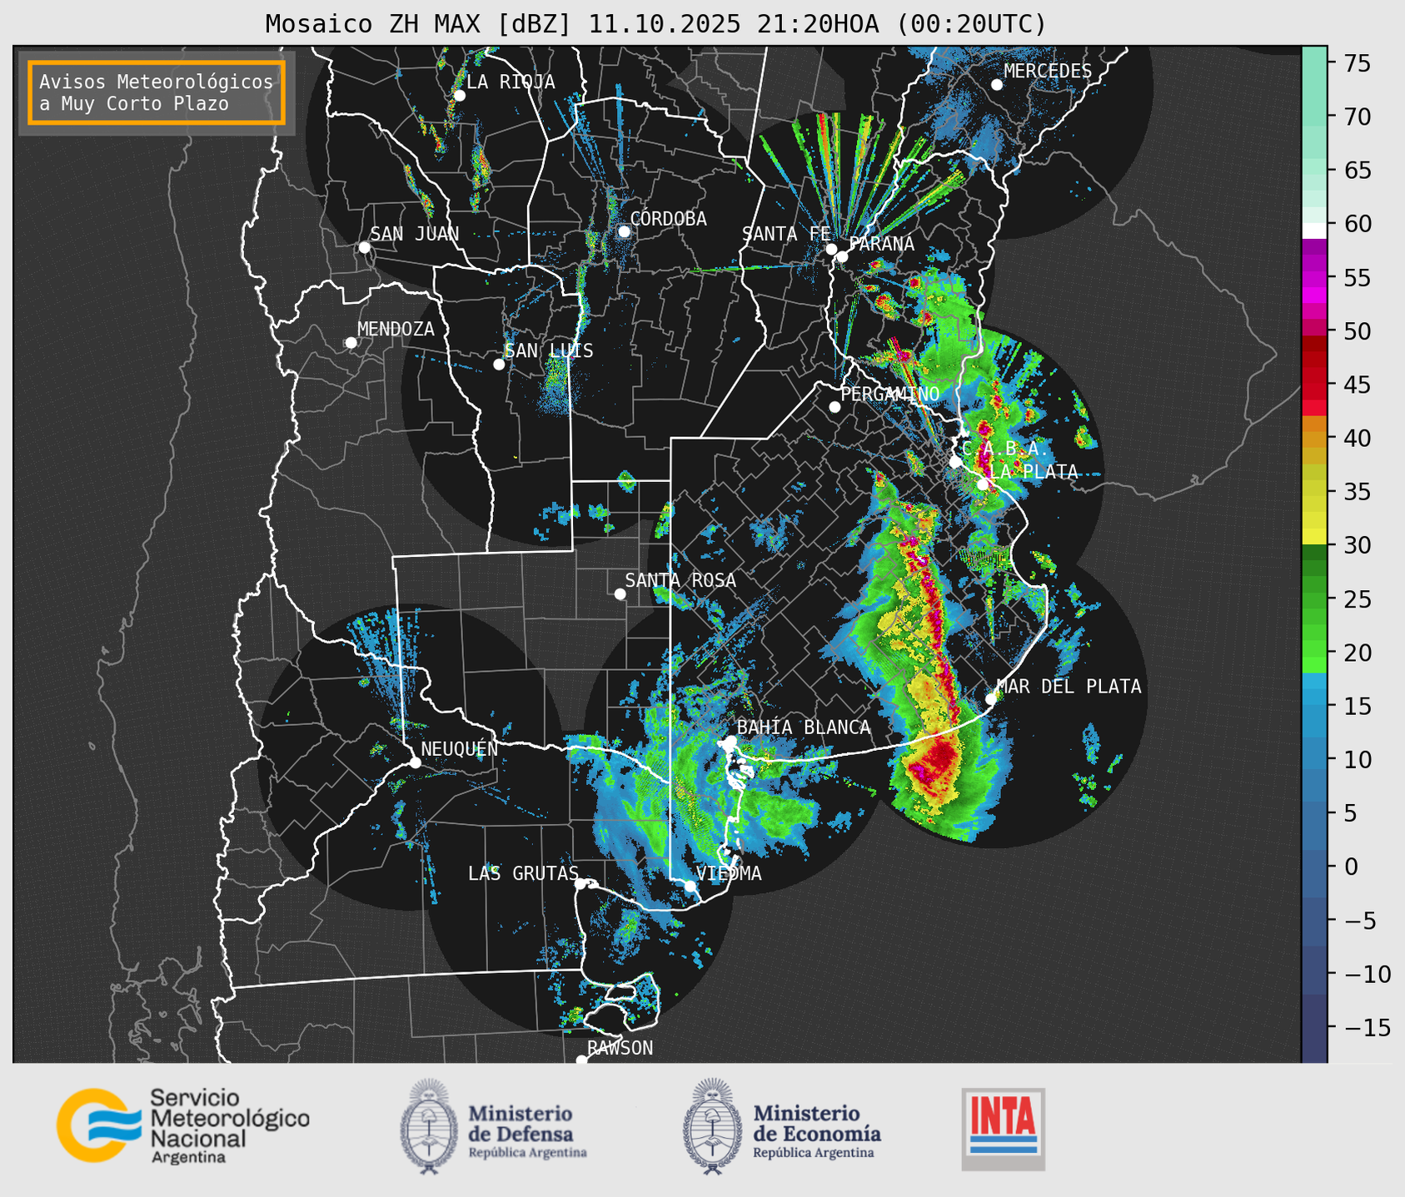Click the PERGAMINO city label
Image resolution: width=1405 pixels, height=1197 pixels.
pos(890,394)
